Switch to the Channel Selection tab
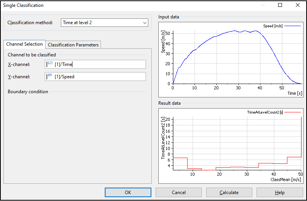The image size is (307, 201). click(x=24, y=44)
